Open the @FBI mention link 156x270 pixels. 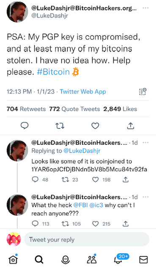tap(81, 205)
